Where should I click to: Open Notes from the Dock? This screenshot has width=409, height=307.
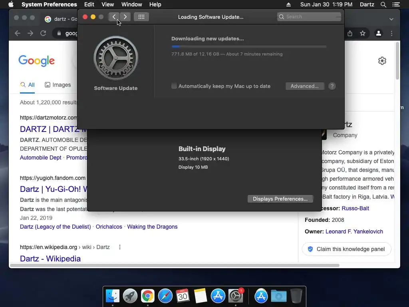coord(201,296)
